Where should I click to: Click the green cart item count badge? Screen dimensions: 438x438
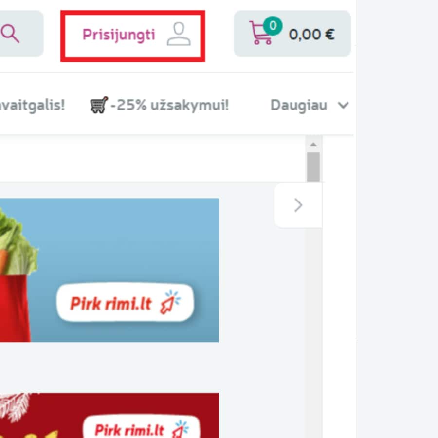click(x=273, y=26)
